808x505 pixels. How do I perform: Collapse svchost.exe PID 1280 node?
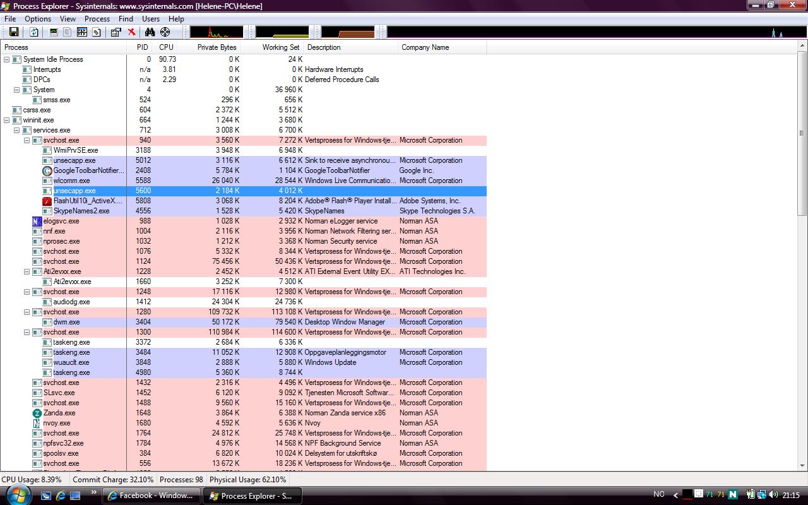click(x=27, y=312)
